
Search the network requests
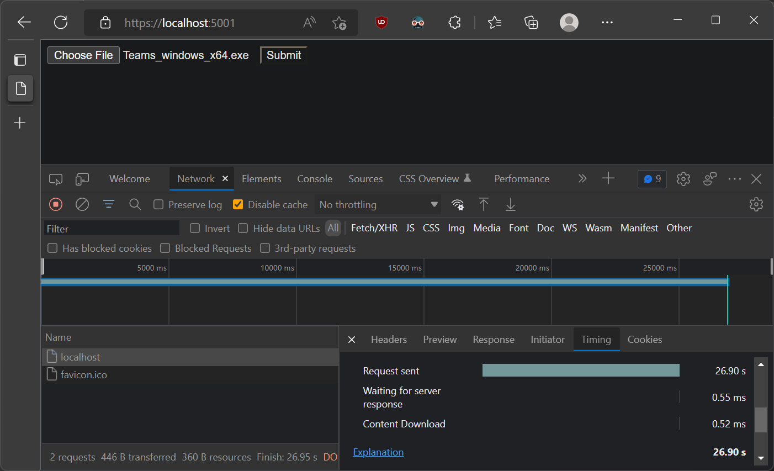[x=135, y=204]
